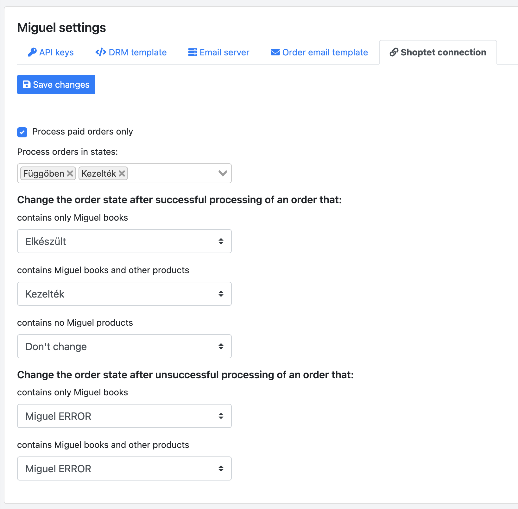
Task: Remove the Függőben tag with its X
Action: [x=70, y=173]
